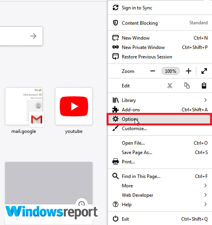The height and width of the screenshot is (225, 212).
Task: Click the Content Blocking shield icon
Action: click(x=116, y=23)
